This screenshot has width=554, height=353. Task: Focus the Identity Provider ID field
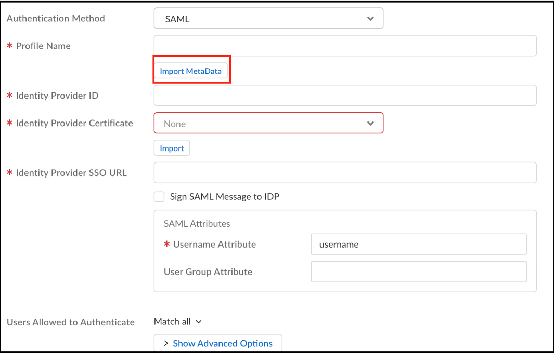(x=345, y=96)
